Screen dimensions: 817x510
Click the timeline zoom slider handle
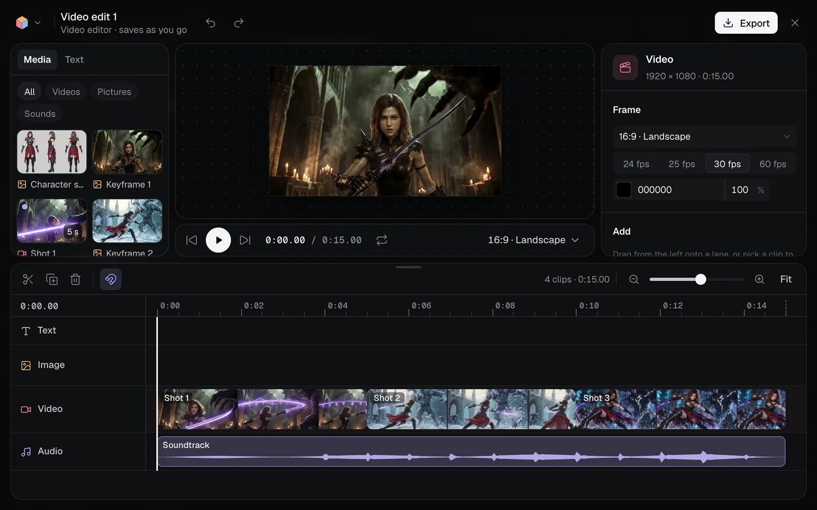(x=701, y=279)
